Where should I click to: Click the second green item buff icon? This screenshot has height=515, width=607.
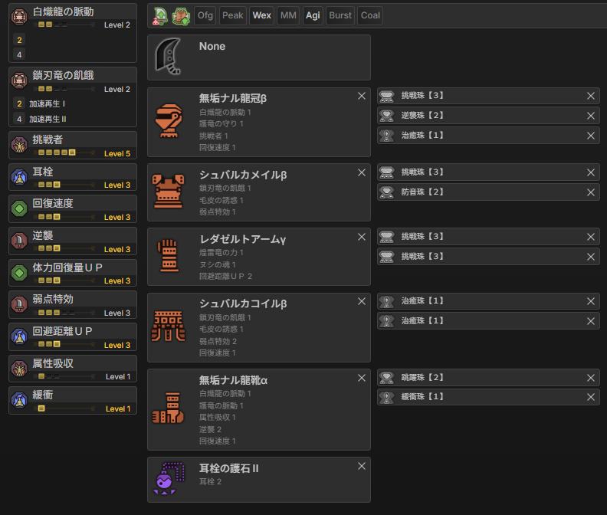(x=182, y=15)
